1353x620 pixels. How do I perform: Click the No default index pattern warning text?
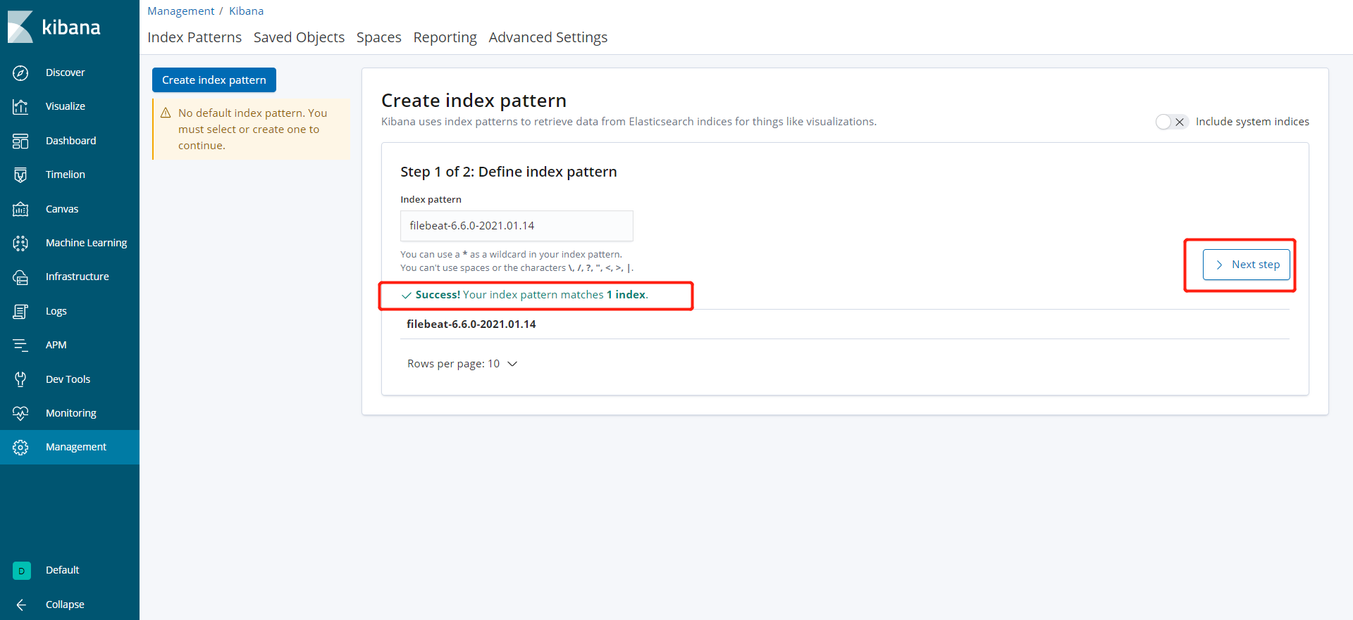coord(253,129)
